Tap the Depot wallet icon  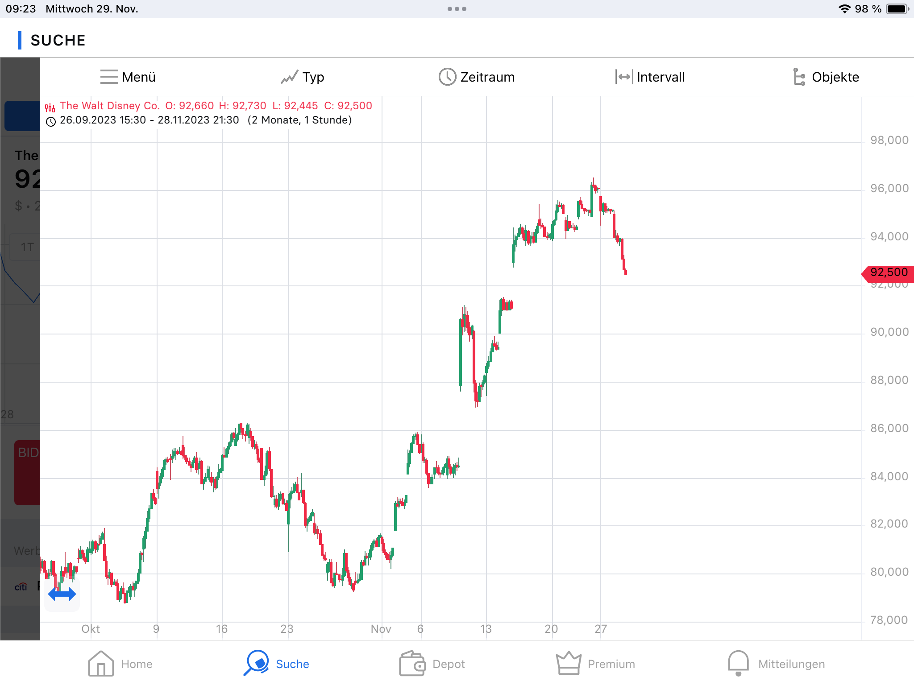click(411, 664)
